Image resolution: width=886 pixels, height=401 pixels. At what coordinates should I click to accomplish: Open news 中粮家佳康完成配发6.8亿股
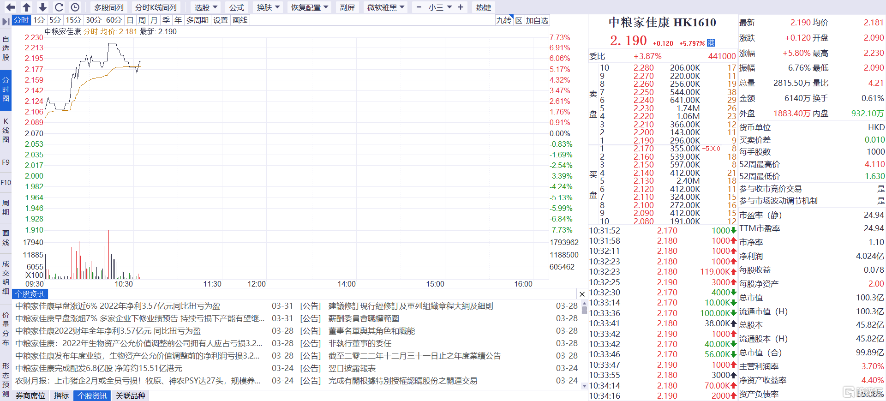click(99, 368)
